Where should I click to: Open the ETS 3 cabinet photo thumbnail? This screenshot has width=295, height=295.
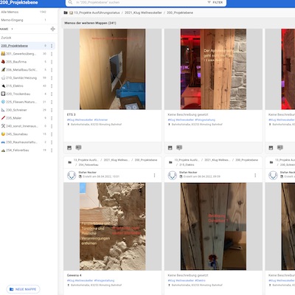tap(113, 69)
